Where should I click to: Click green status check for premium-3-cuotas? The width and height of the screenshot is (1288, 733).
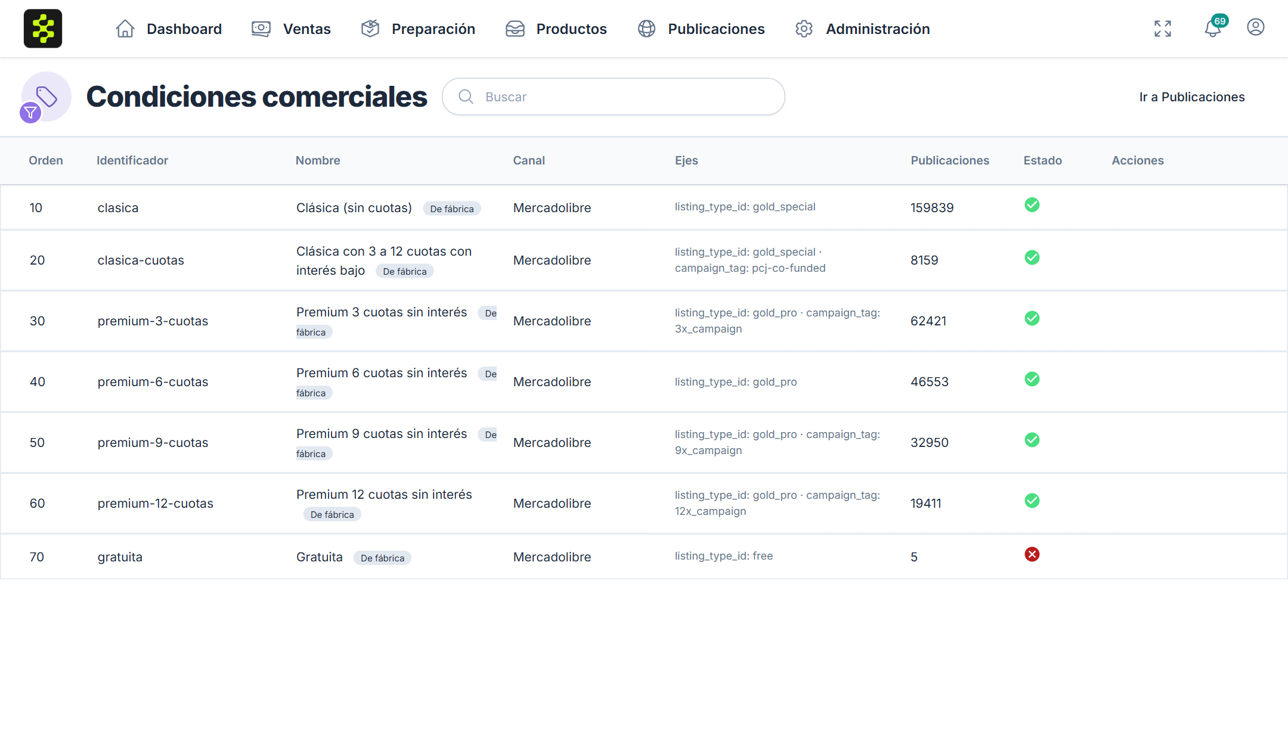click(x=1032, y=318)
